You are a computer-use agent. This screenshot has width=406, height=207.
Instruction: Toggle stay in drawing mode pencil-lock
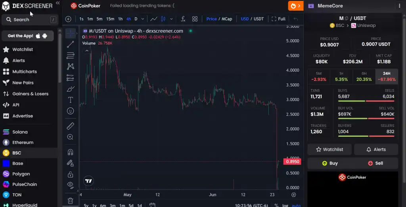coord(70,163)
